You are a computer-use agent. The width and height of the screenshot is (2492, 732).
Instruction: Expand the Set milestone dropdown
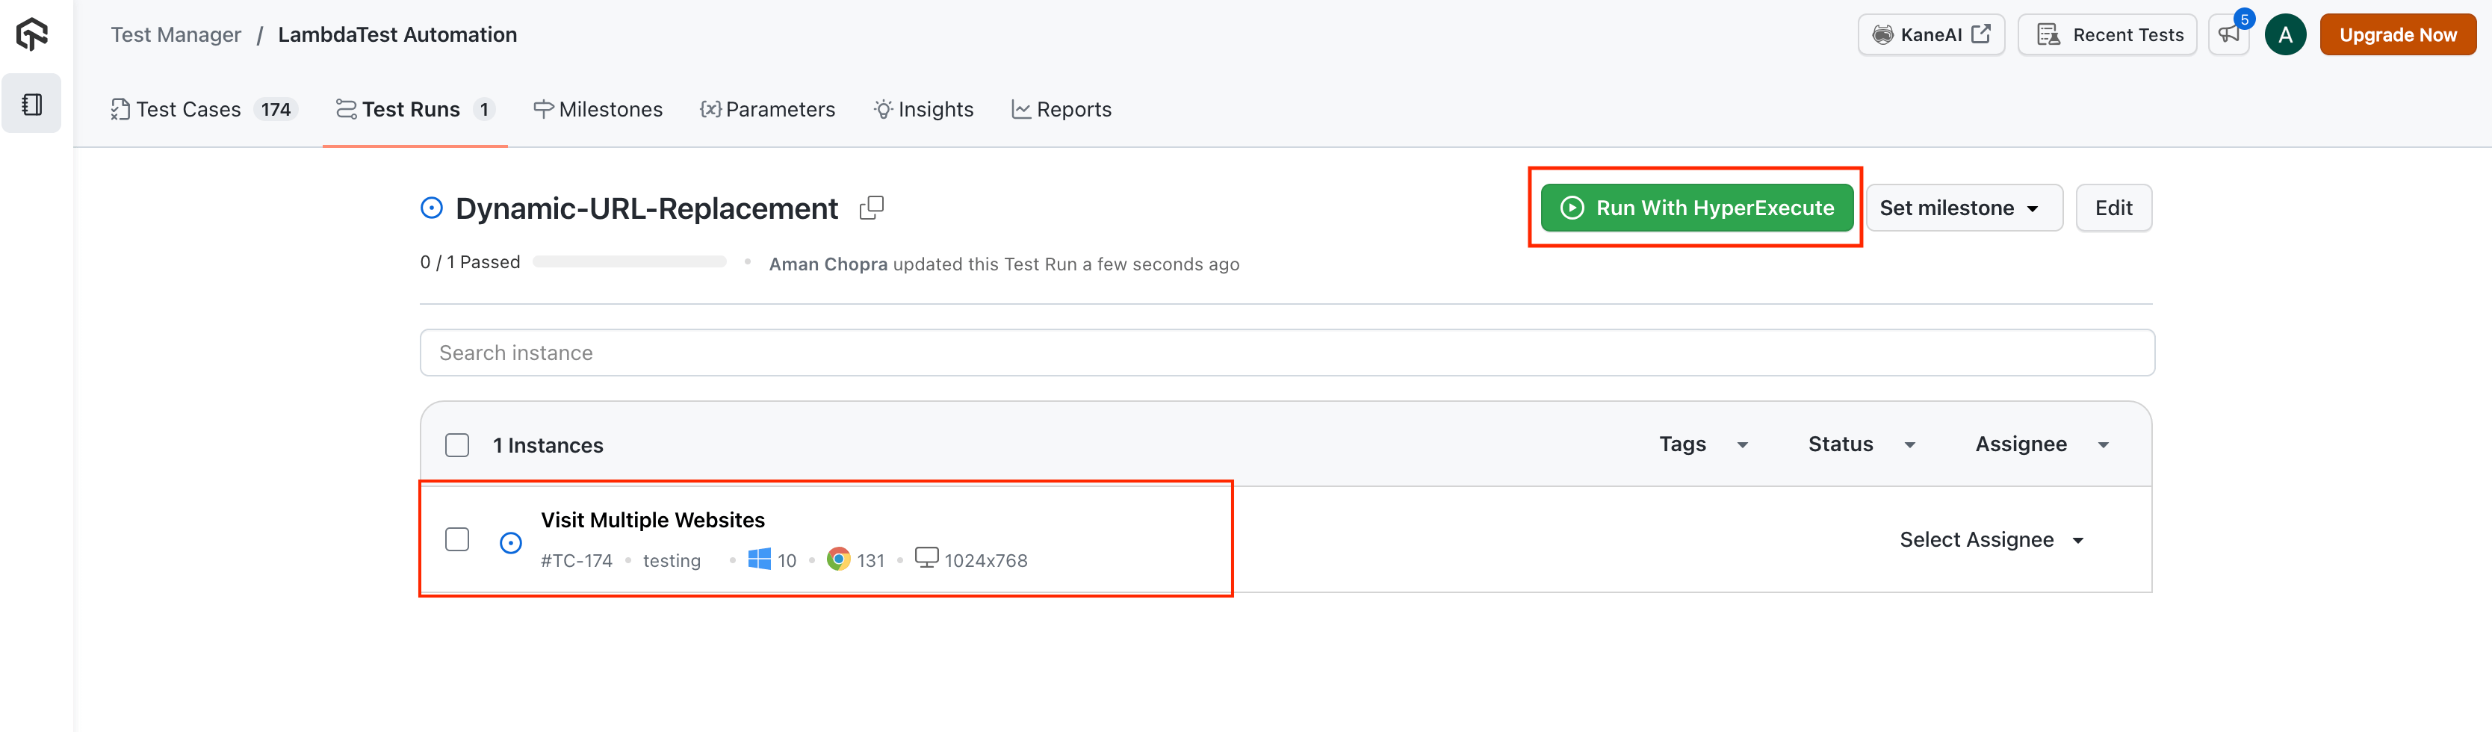1963,208
